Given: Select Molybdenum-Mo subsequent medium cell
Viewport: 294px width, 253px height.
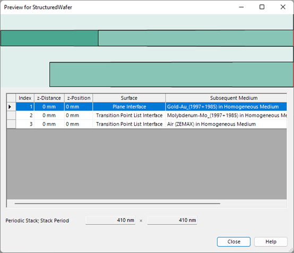Looking at the screenshot, I should [226, 115].
